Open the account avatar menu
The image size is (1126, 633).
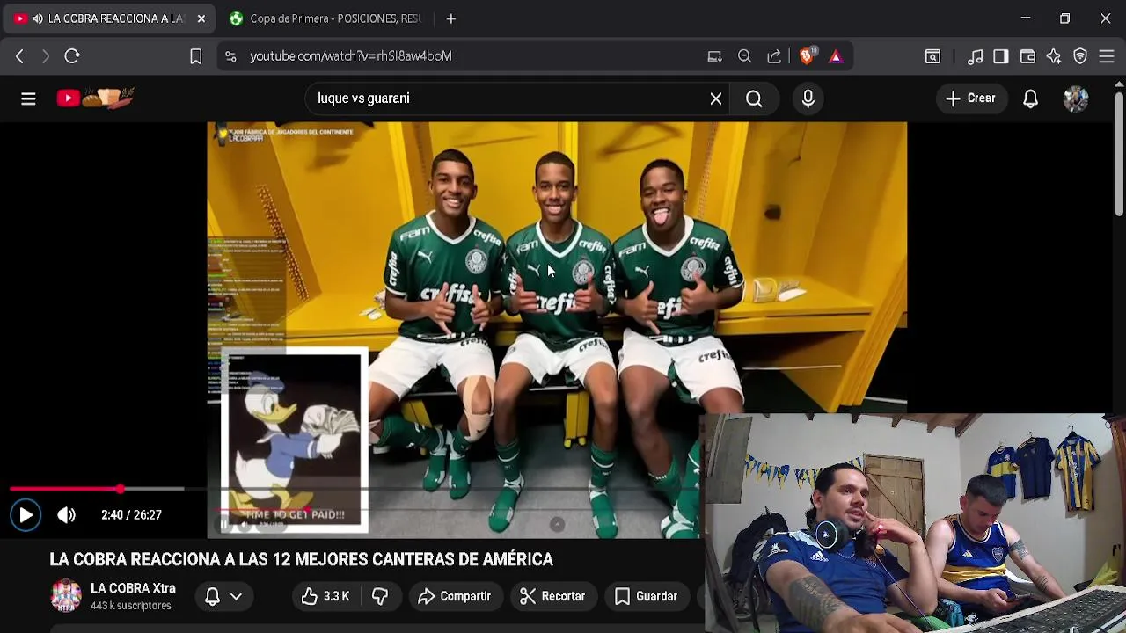click(x=1076, y=98)
